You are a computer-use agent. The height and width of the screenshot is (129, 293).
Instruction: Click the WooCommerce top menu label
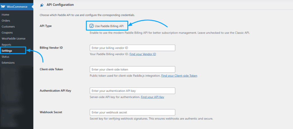point(17,7)
